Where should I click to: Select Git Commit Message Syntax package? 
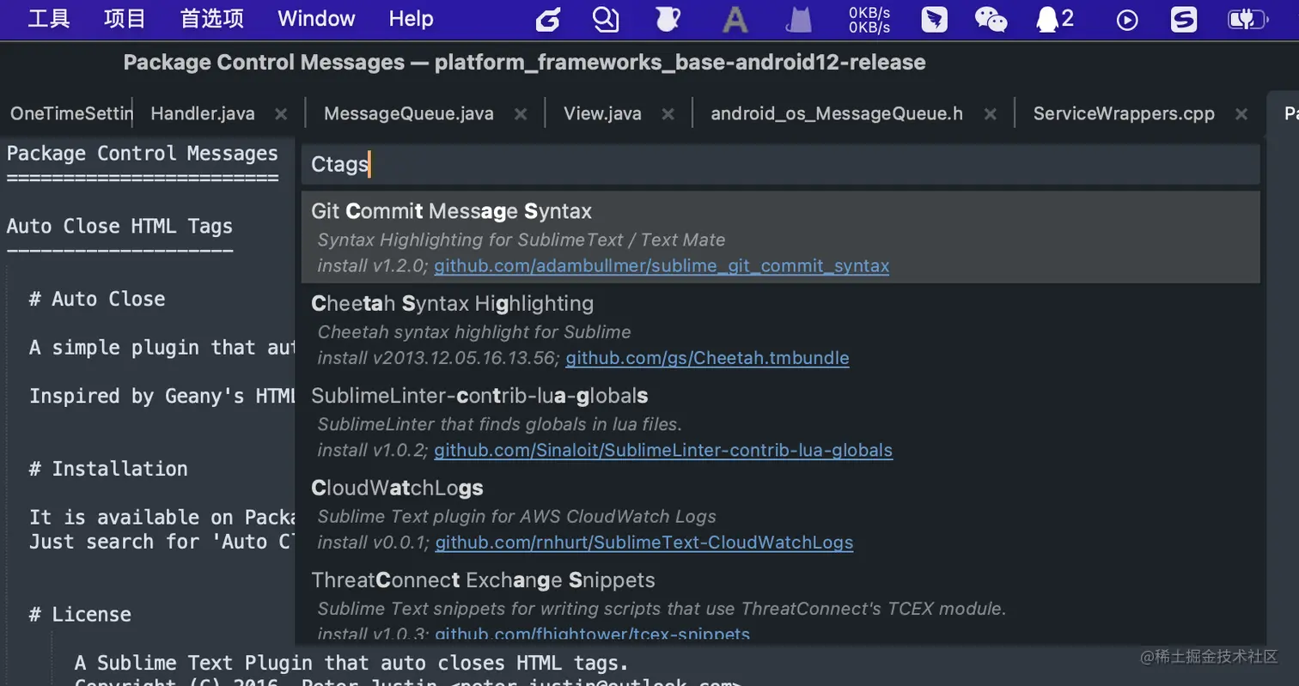click(x=780, y=237)
